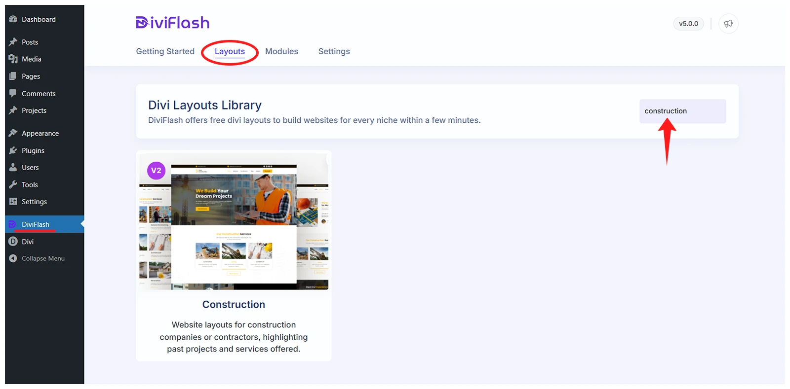790x389 pixels.
Task: Click the Divi circle D icon
Action: pos(13,242)
